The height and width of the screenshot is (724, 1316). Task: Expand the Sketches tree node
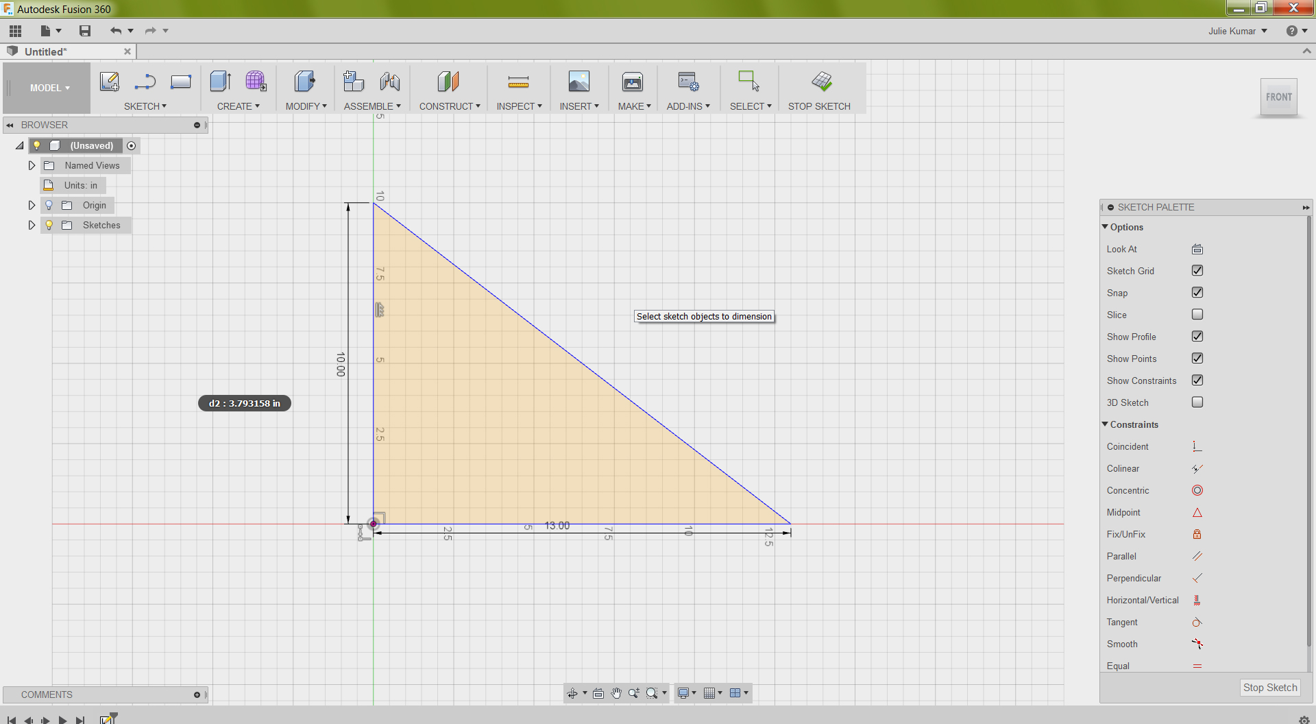32,225
